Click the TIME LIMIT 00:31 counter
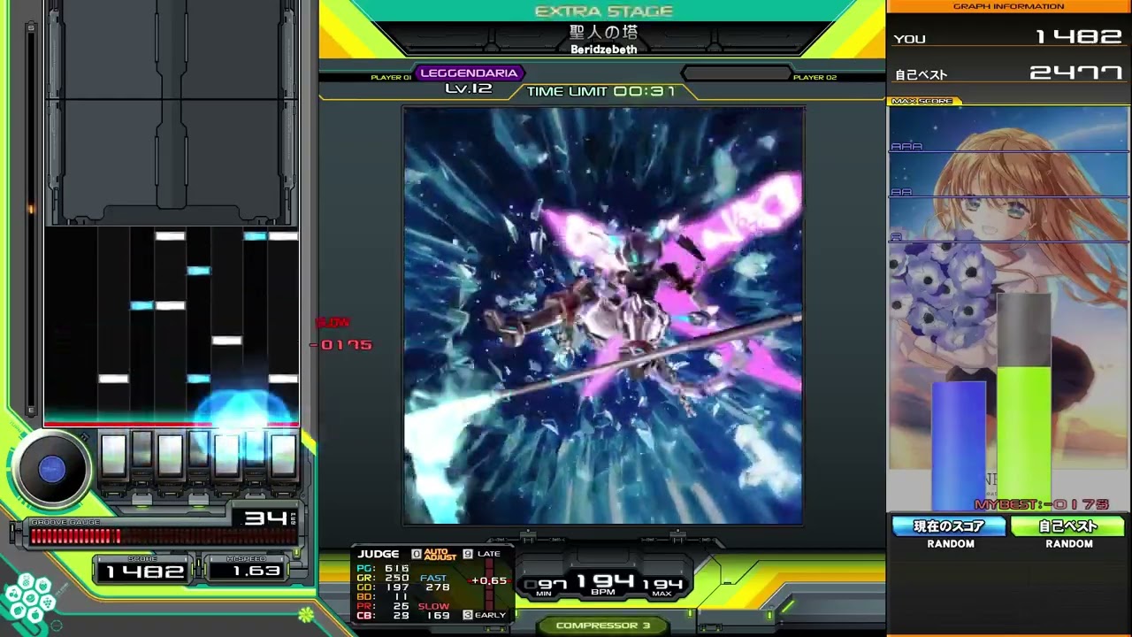The width and height of the screenshot is (1132, 637). coord(600,91)
